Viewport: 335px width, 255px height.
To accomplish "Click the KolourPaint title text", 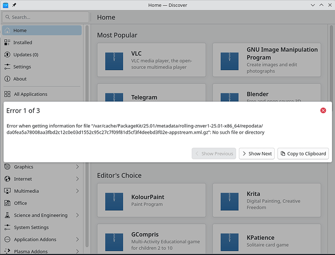I will point(148,197).
